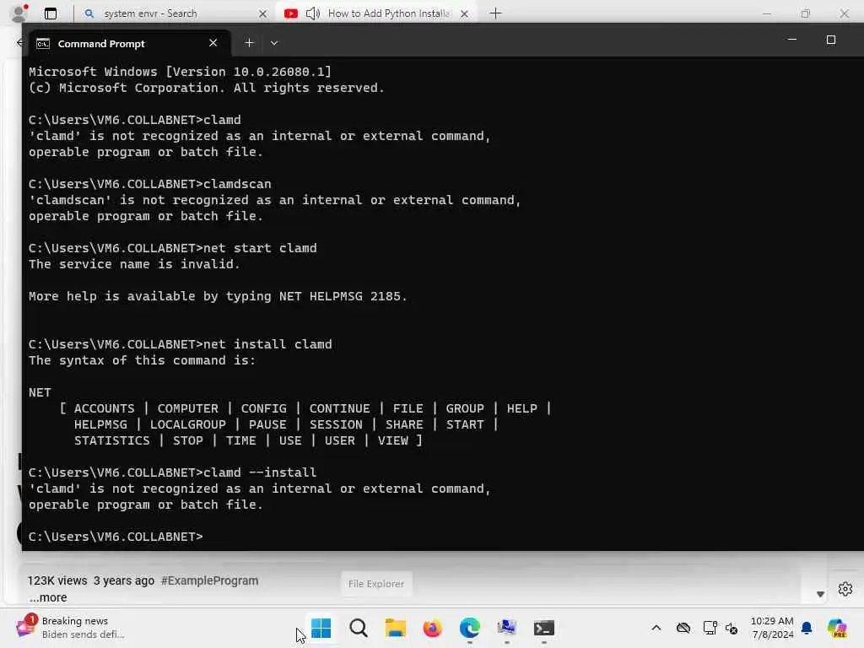Open the network status tray icon
864x648 pixels.
(710, 628)
